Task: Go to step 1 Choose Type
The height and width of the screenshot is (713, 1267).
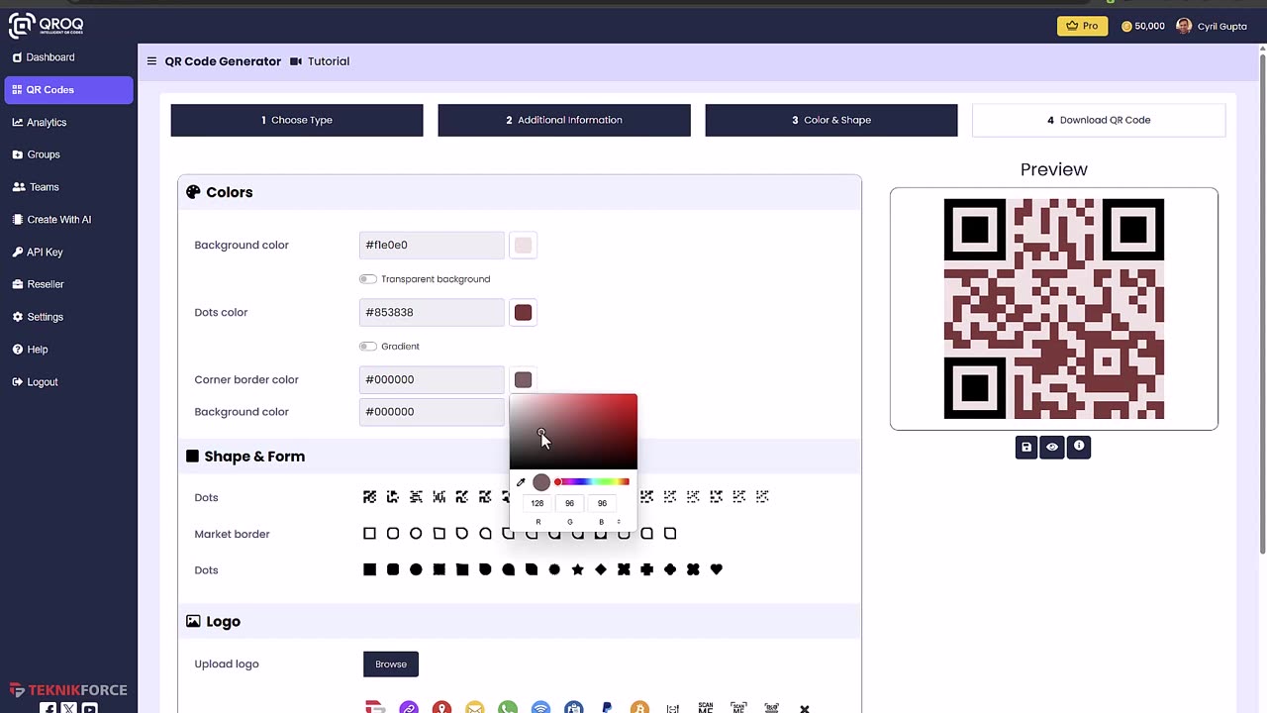Action: [x=297, y=120]
